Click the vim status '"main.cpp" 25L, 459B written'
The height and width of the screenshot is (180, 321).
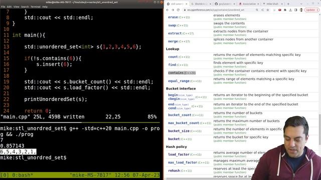tap(42, 116)
